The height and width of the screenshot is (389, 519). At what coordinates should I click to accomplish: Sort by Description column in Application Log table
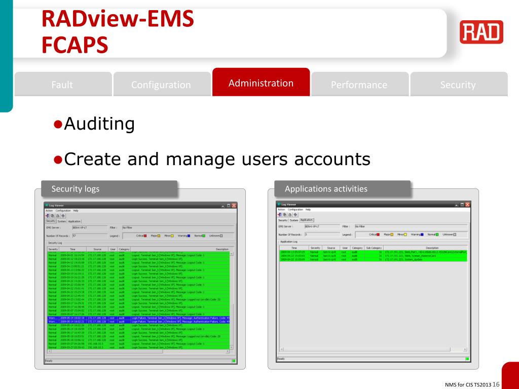click(425, 248)
